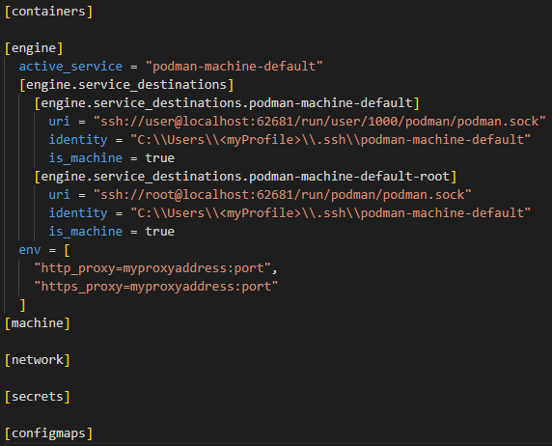Click the [network] section header
This screenshot has width=552, height=446.
pyautogui.click(x=38, y=360)
